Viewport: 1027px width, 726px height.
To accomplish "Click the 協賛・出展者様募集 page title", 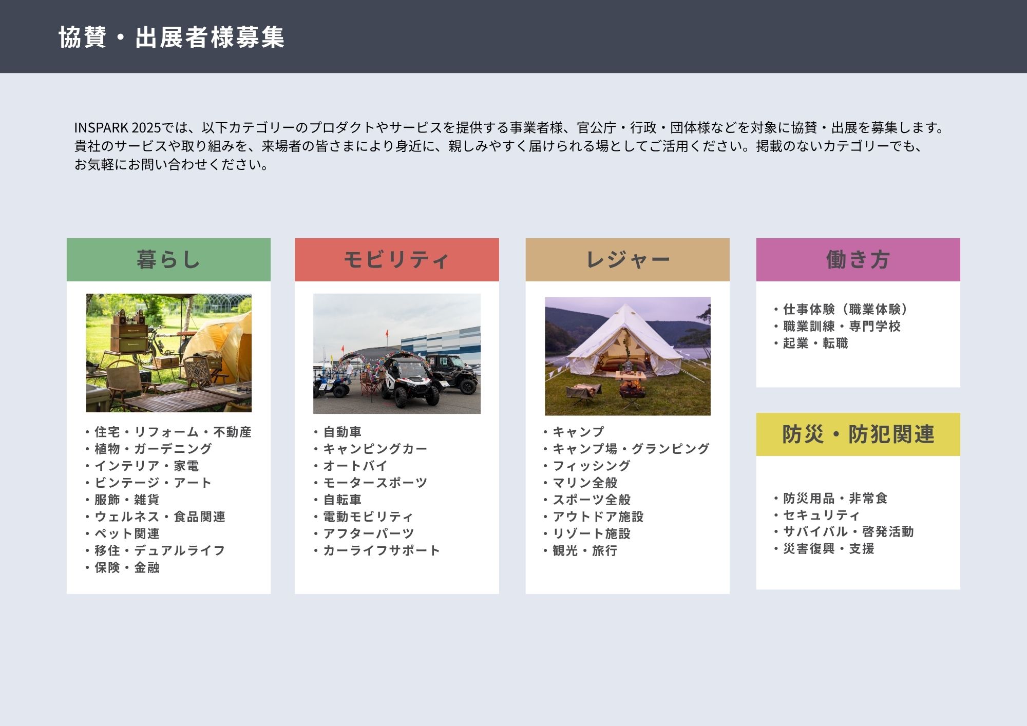I will click(x=171, y=37).
